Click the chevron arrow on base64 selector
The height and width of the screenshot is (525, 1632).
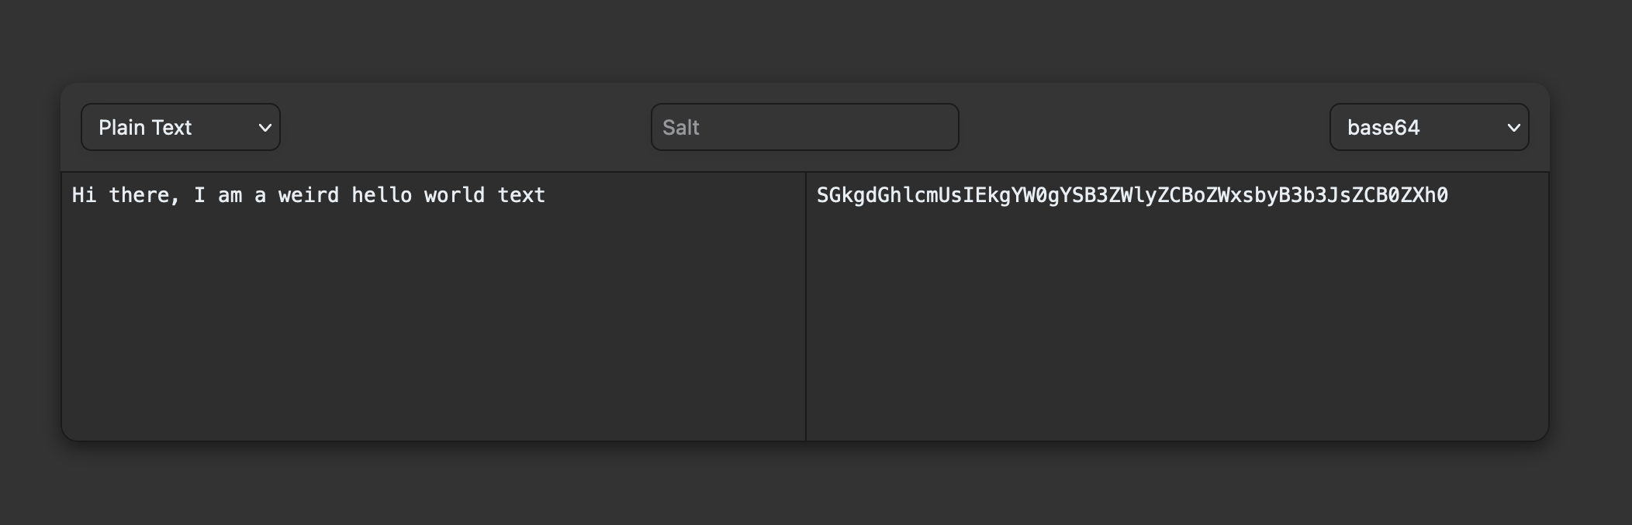point(1513,128)
